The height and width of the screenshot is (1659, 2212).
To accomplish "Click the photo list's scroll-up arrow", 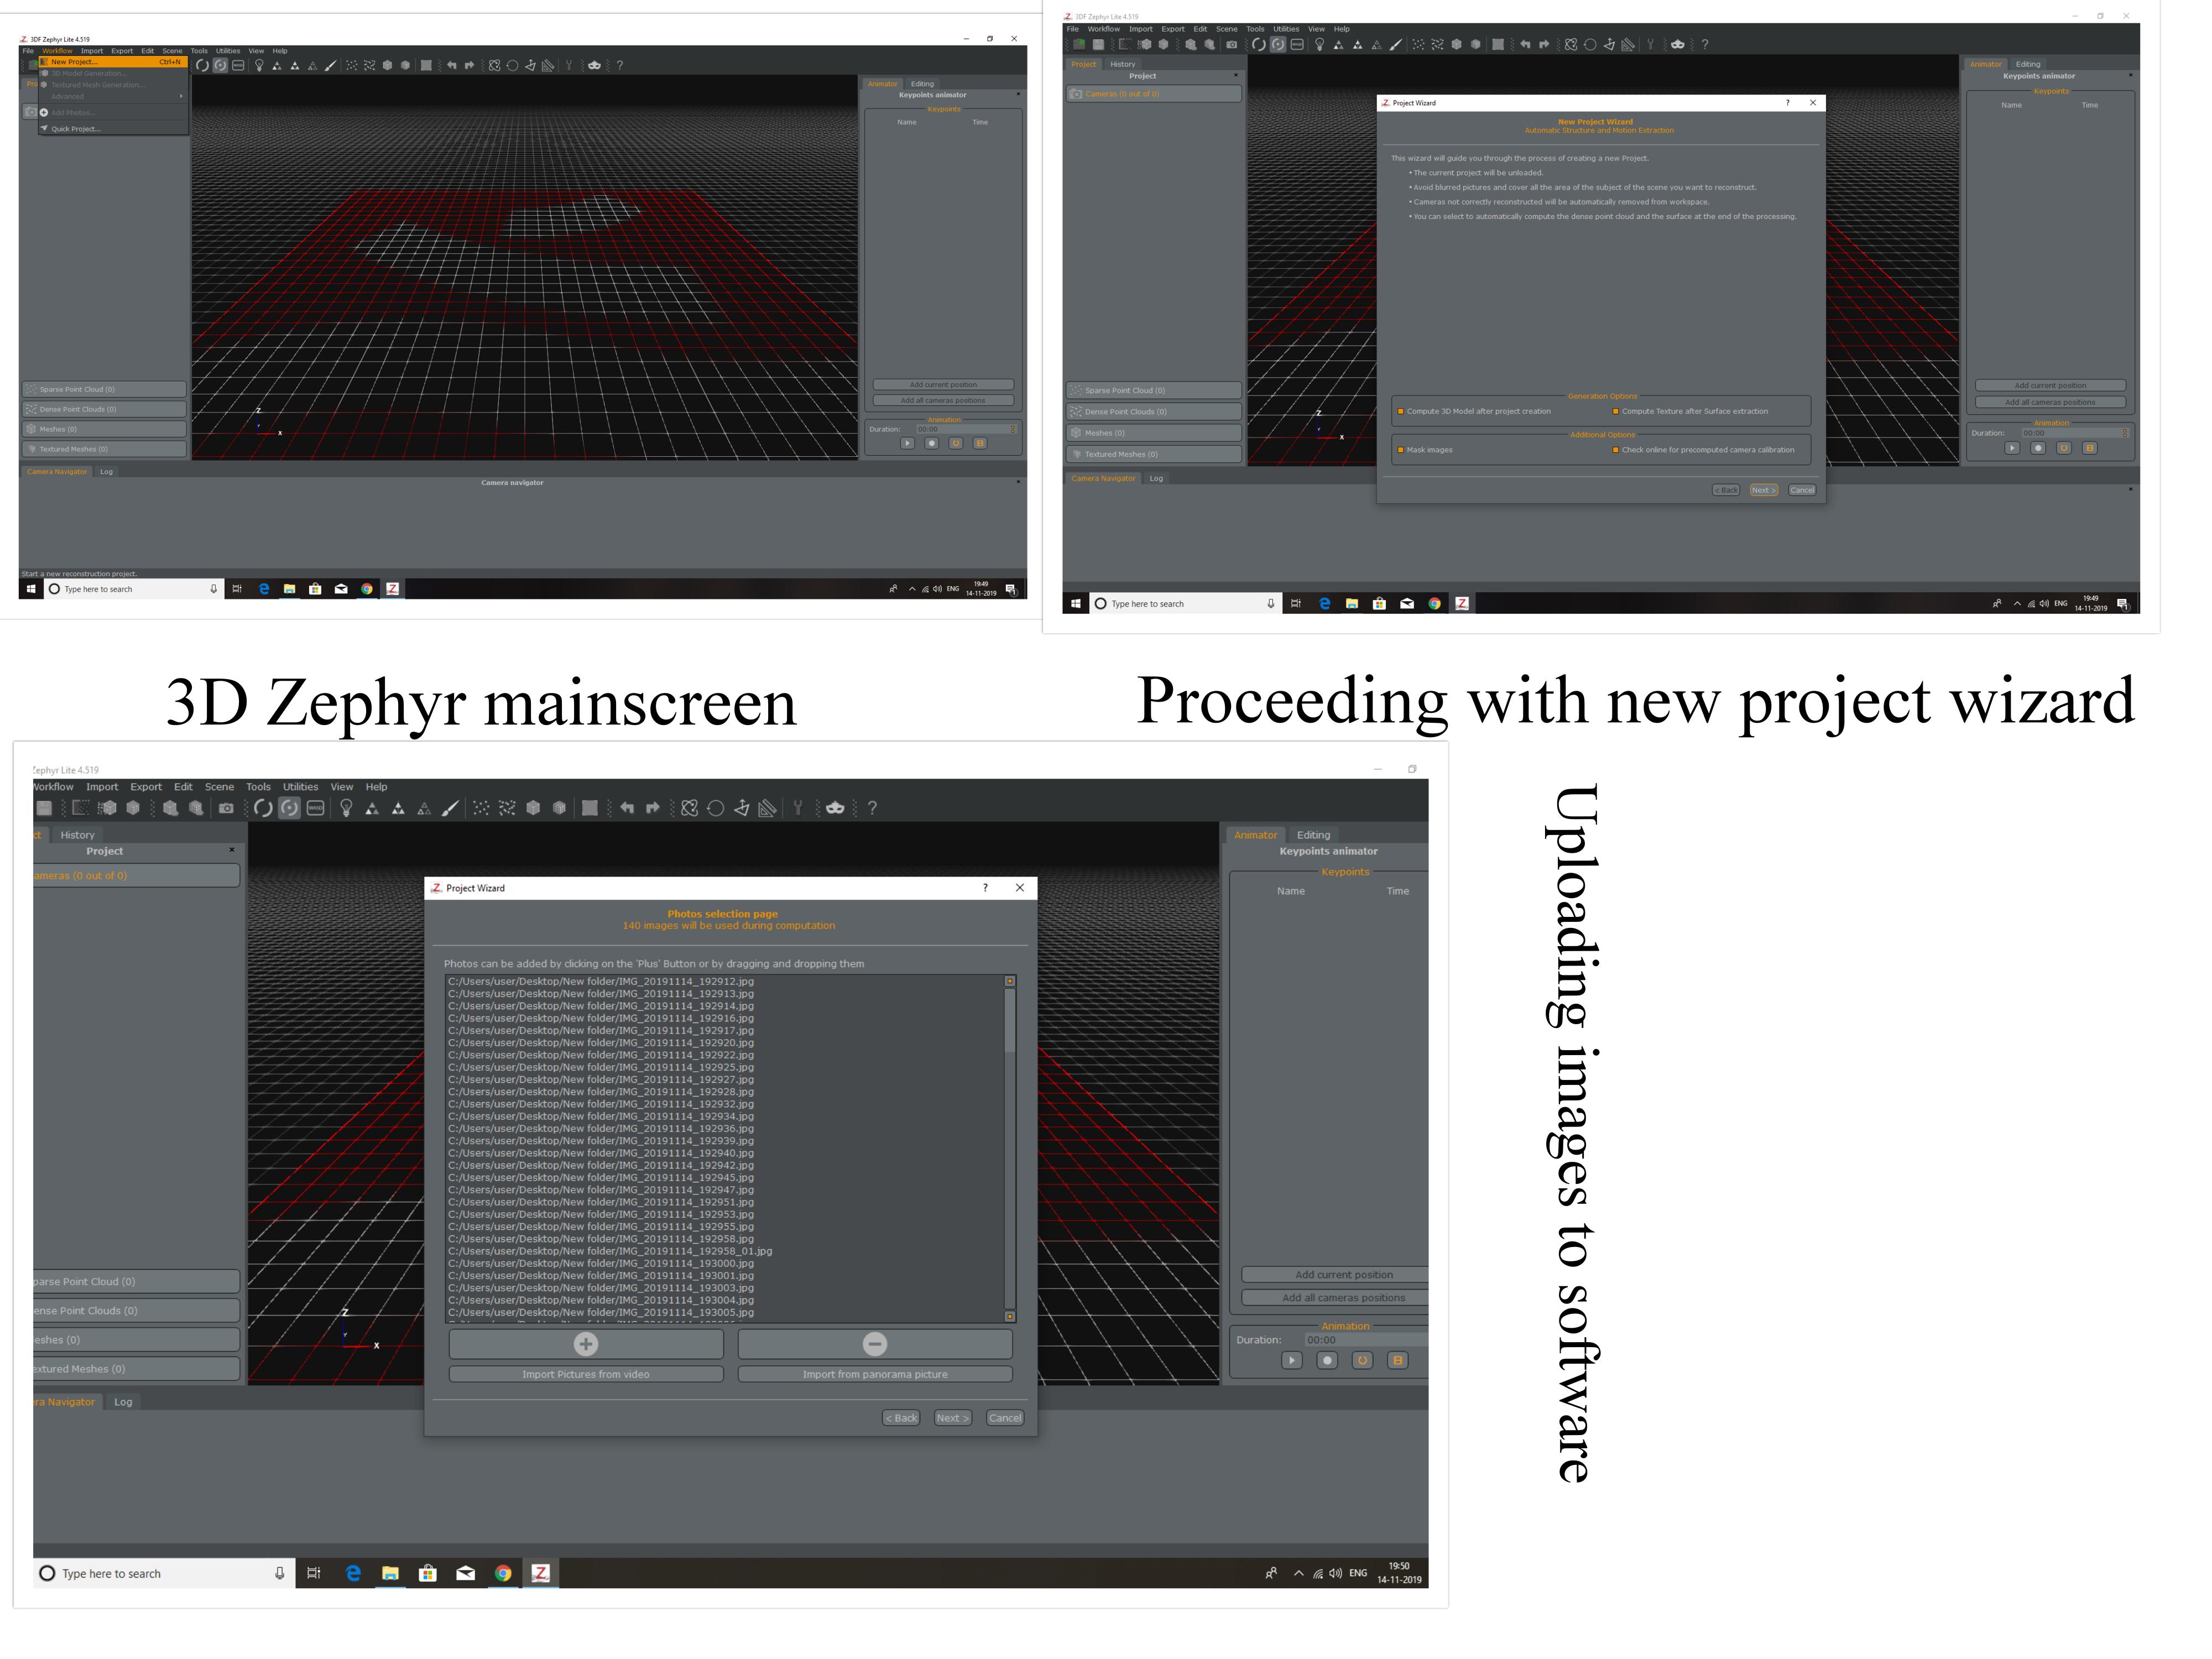I will click(x=1010, y=981).
